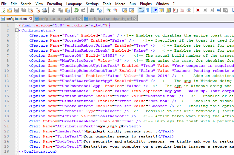
Task: Open the user-defined language icon
Action: coord(161,10)
